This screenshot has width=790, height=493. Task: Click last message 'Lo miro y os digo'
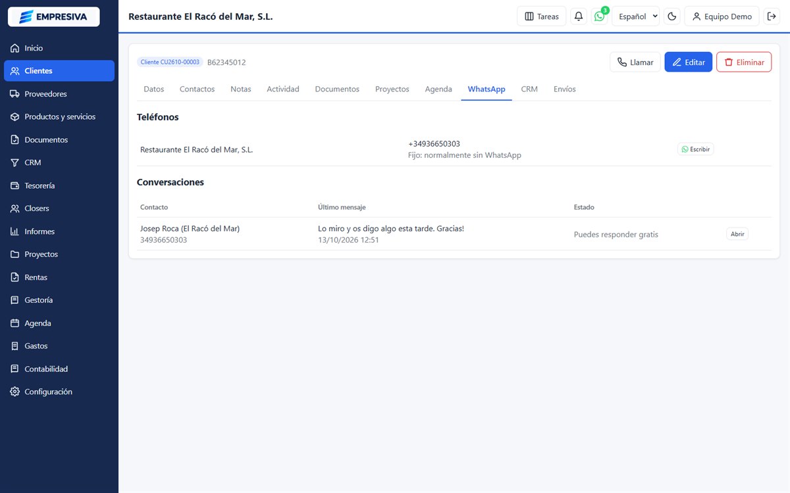(391, 229)
